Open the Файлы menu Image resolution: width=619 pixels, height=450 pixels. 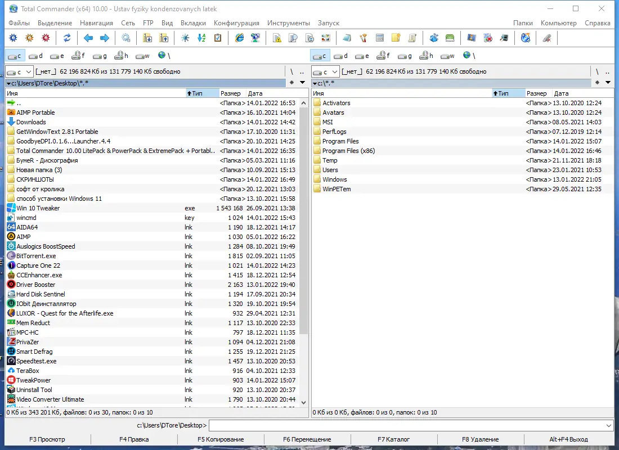click(x=19, y=23)
